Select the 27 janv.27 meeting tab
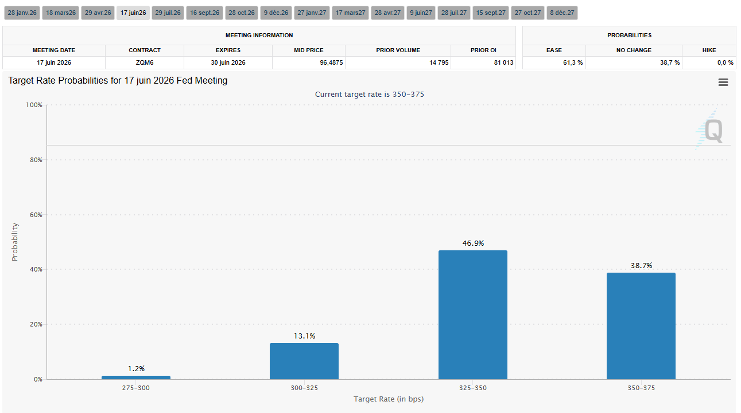The image size is (741, 413). (x=312, y=13)
